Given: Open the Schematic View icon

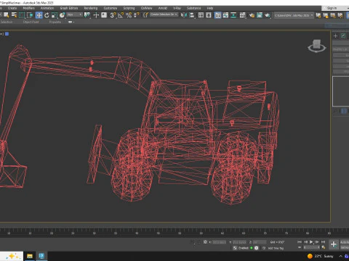Looking at the screenshot, I should click(x=233, y=15).
